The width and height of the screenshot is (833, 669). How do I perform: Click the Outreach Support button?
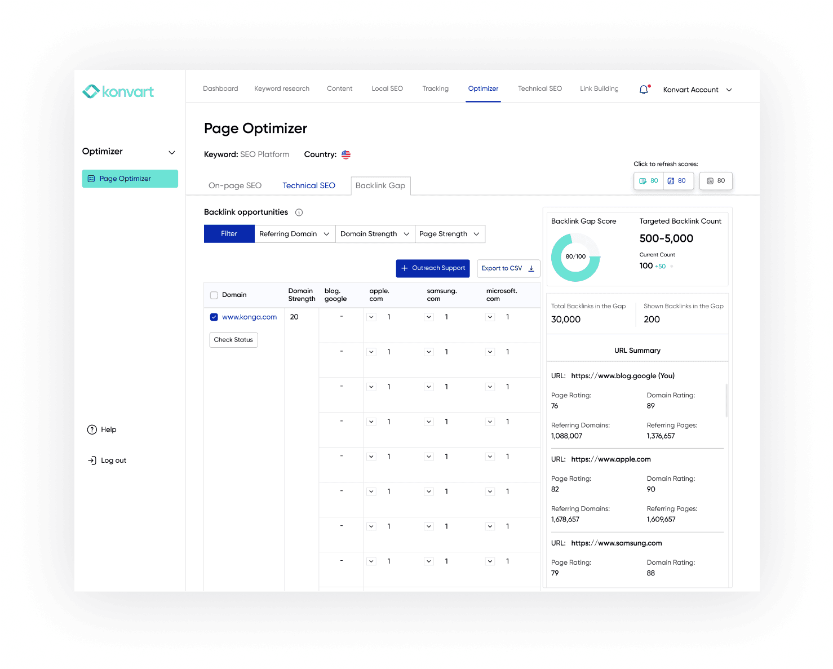[432, 268]
